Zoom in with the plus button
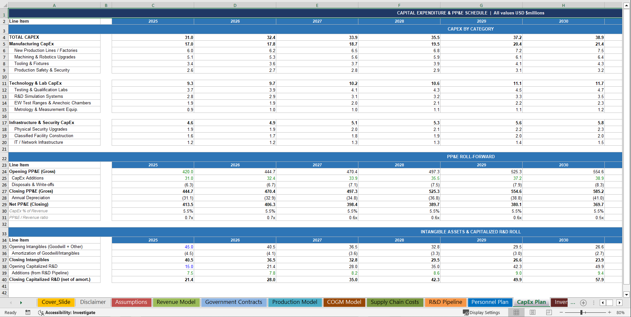 [x=610, y=312]
